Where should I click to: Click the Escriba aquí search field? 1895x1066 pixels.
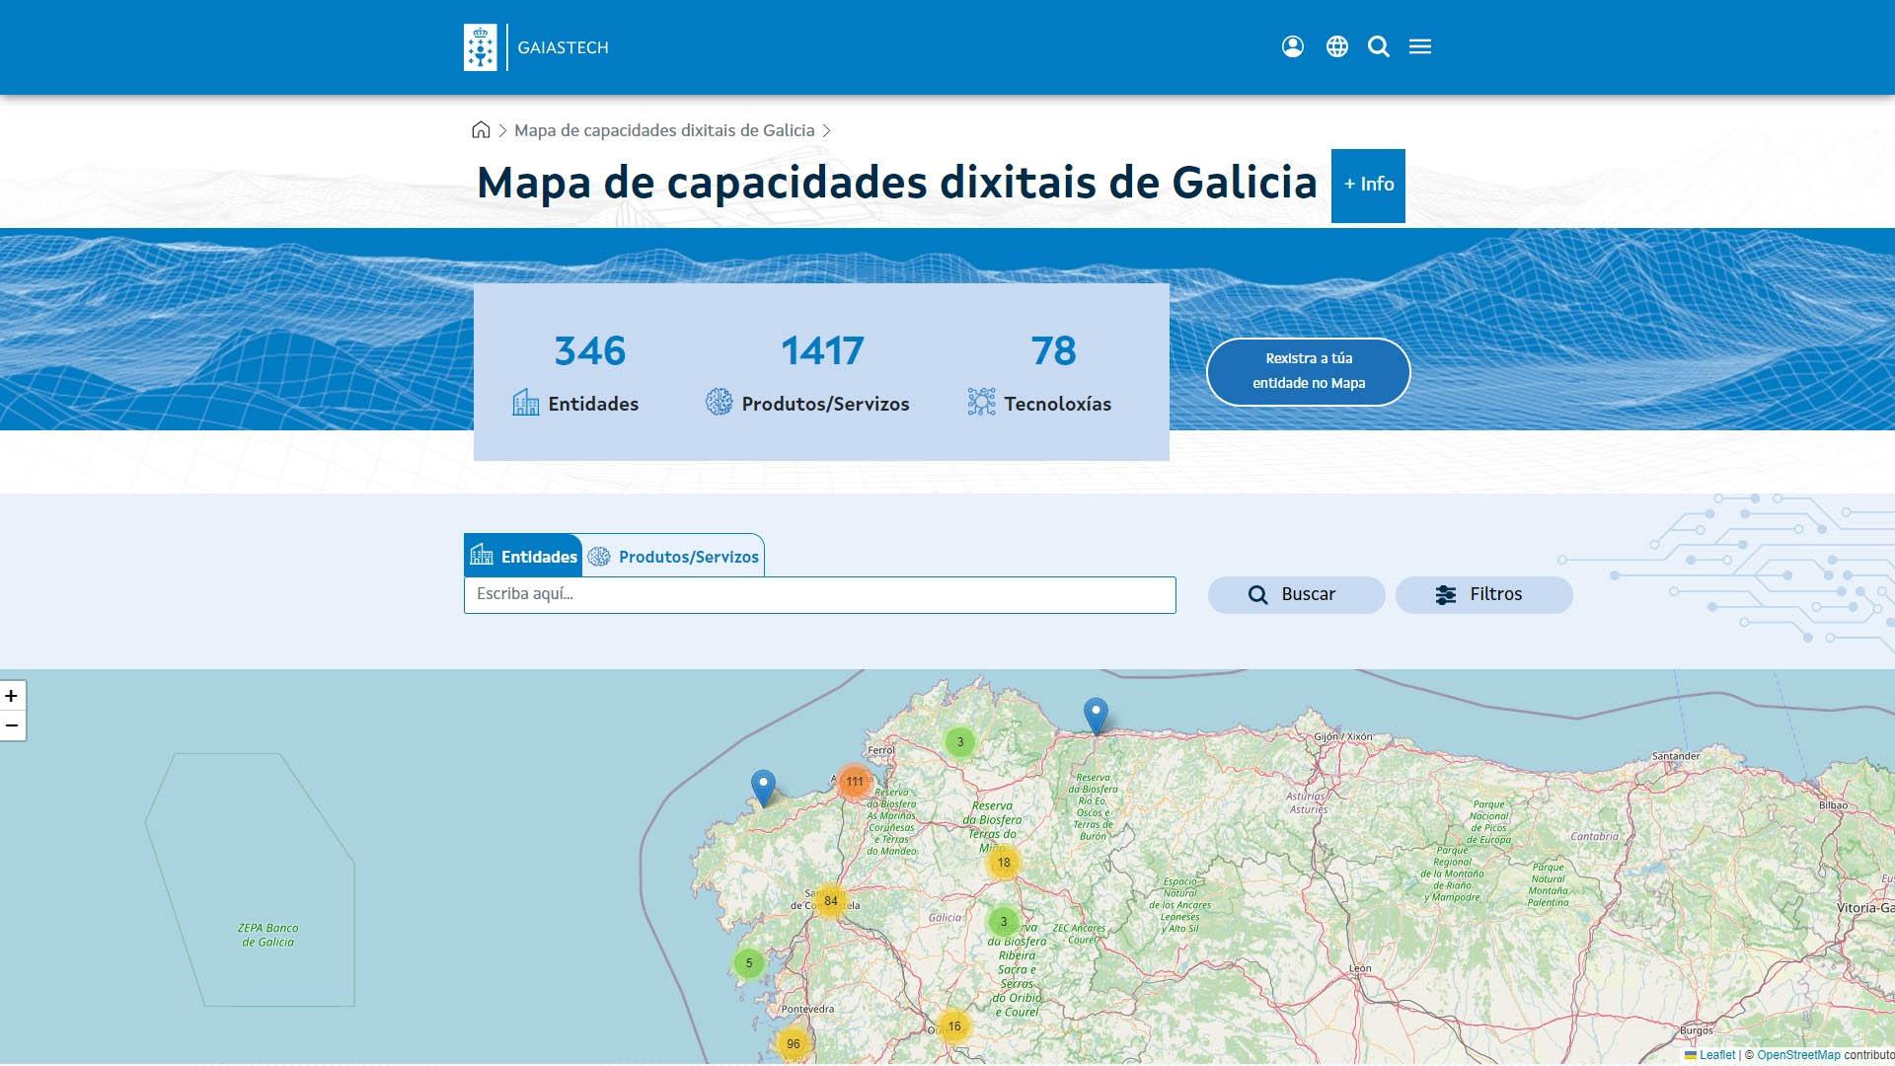pos(819,594)
